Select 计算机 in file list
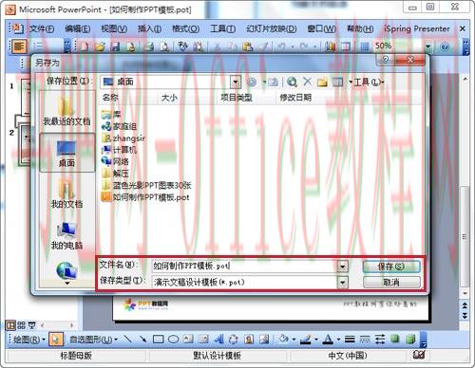Image resolution: width=475 pixels, height=368 pixels. click(x=119, y=150)
